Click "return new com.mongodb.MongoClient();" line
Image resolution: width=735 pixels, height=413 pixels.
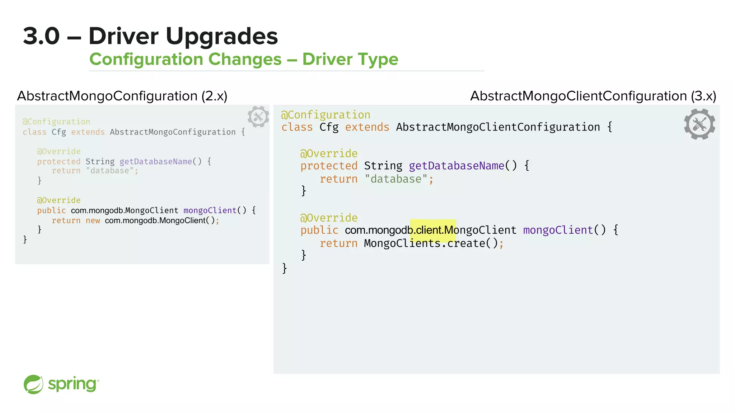[x=135, y=220]
